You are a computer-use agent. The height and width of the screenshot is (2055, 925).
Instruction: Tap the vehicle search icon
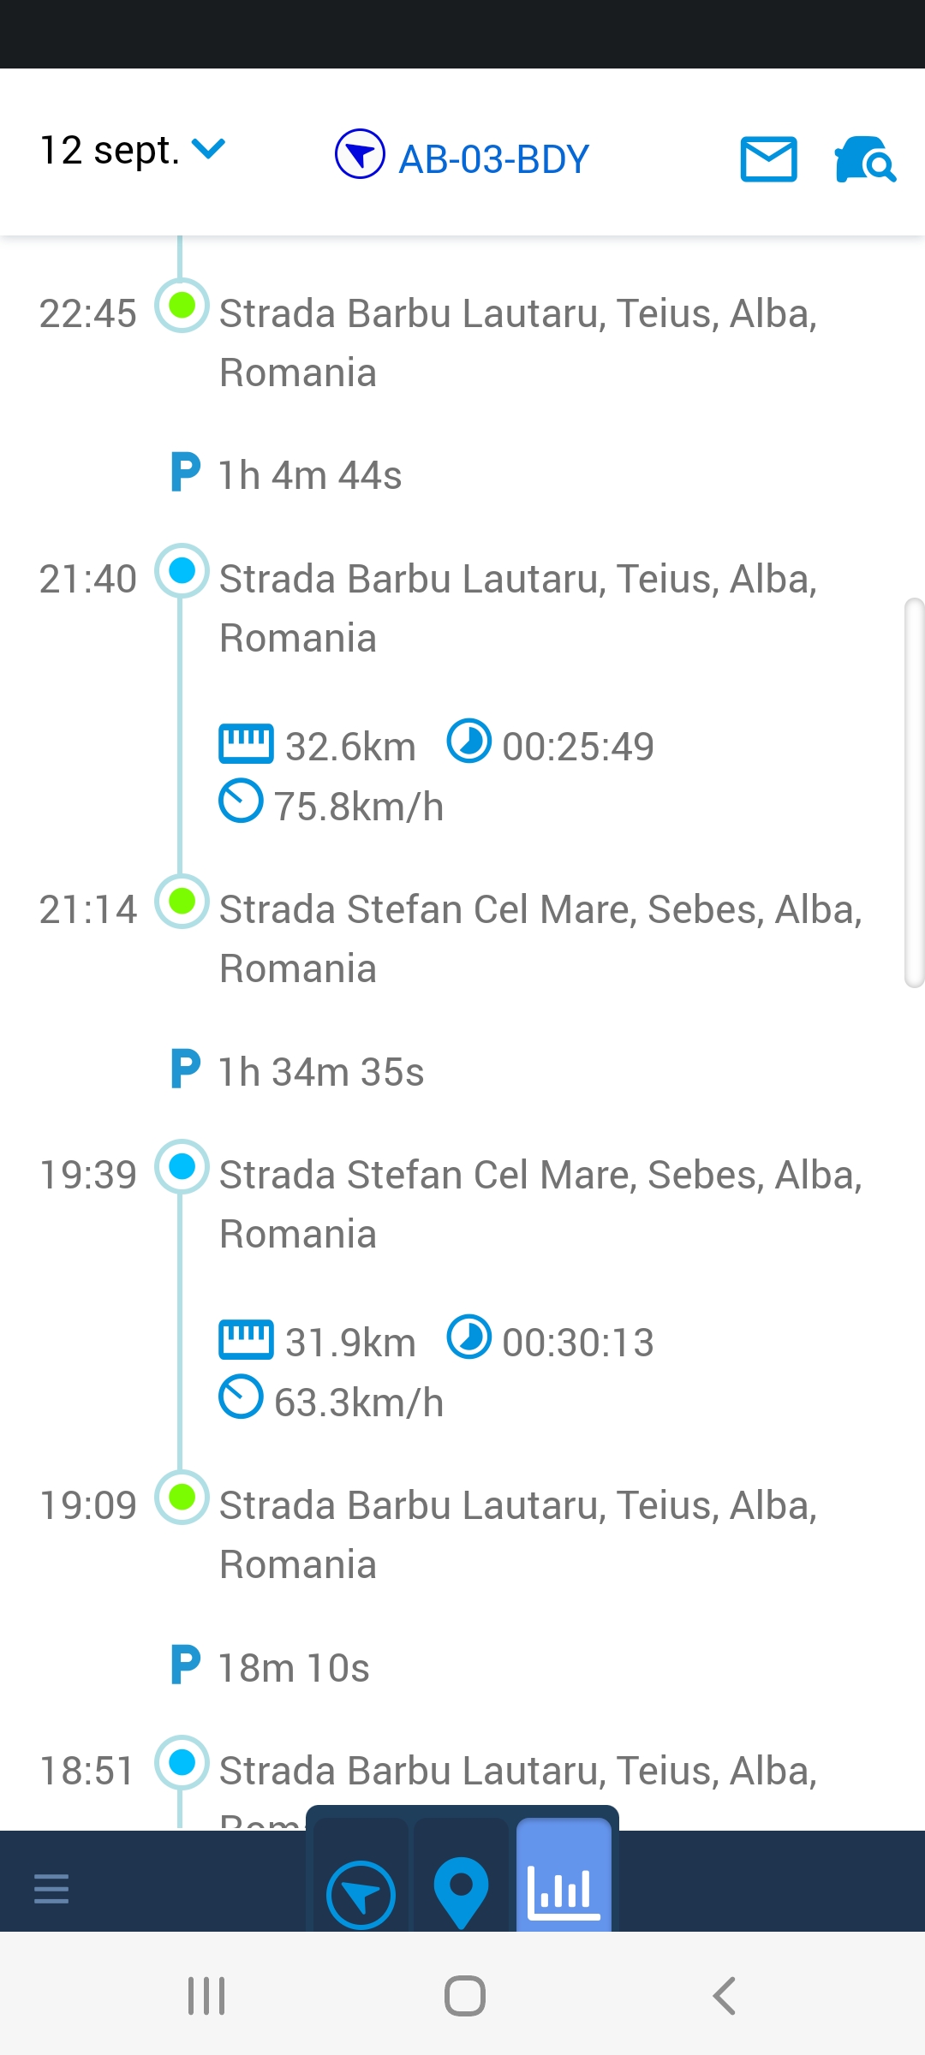(x=864, y=159)
